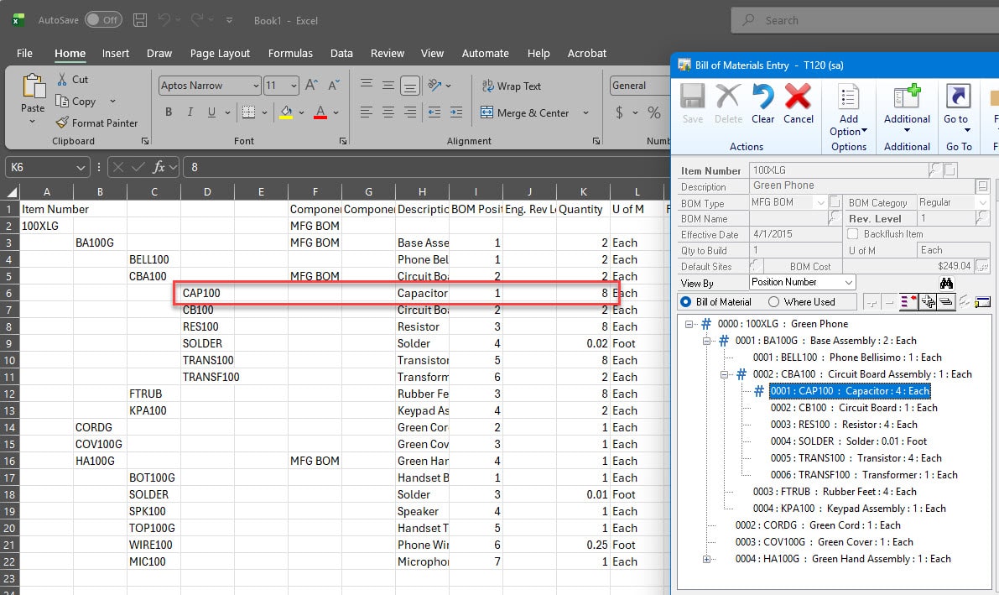Switch to the Formulas tab
The width and height of the screenshot is (999, 595).
(290, 53)
